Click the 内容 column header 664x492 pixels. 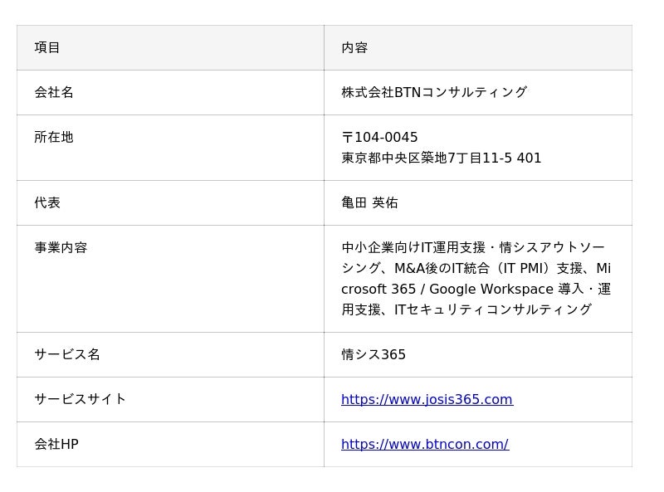pyautogui.click(x=354, y=48)
